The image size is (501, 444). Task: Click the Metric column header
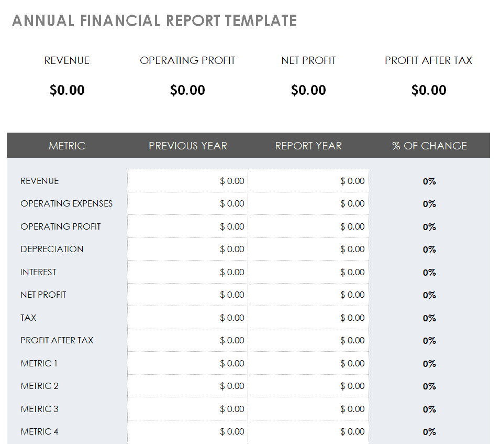point(67,146)
